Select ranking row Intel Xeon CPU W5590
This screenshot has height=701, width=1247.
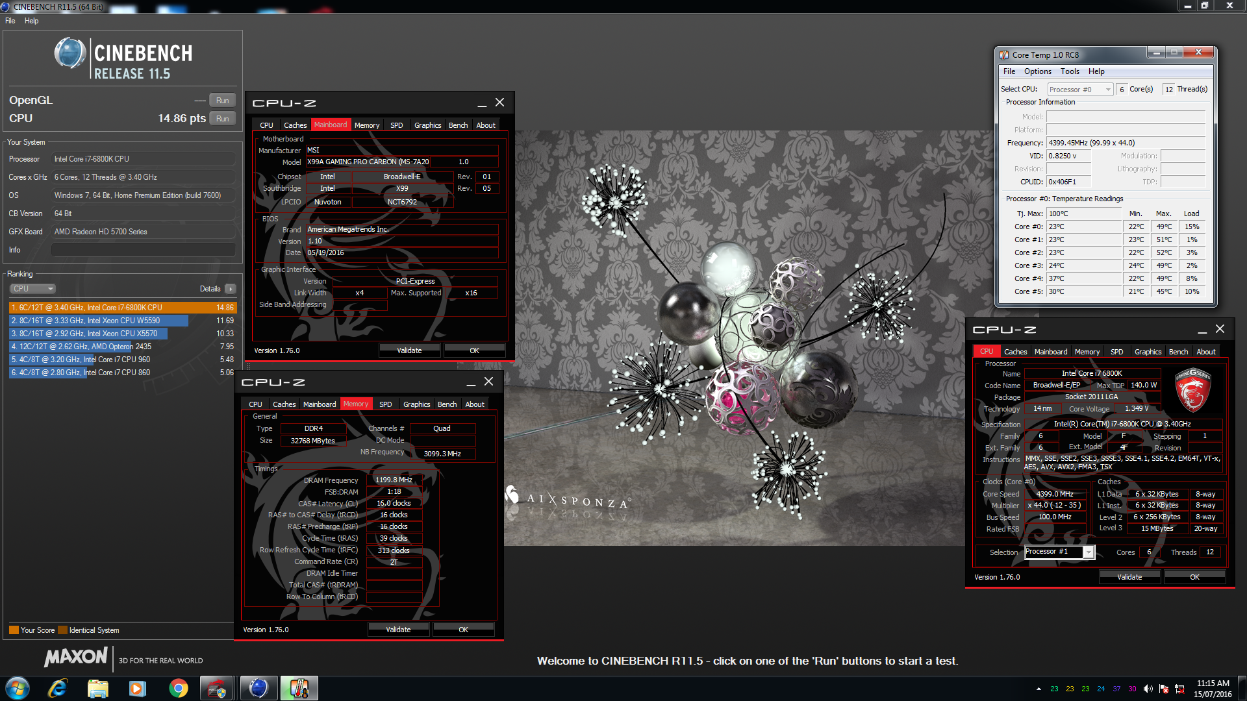(122, 321)
